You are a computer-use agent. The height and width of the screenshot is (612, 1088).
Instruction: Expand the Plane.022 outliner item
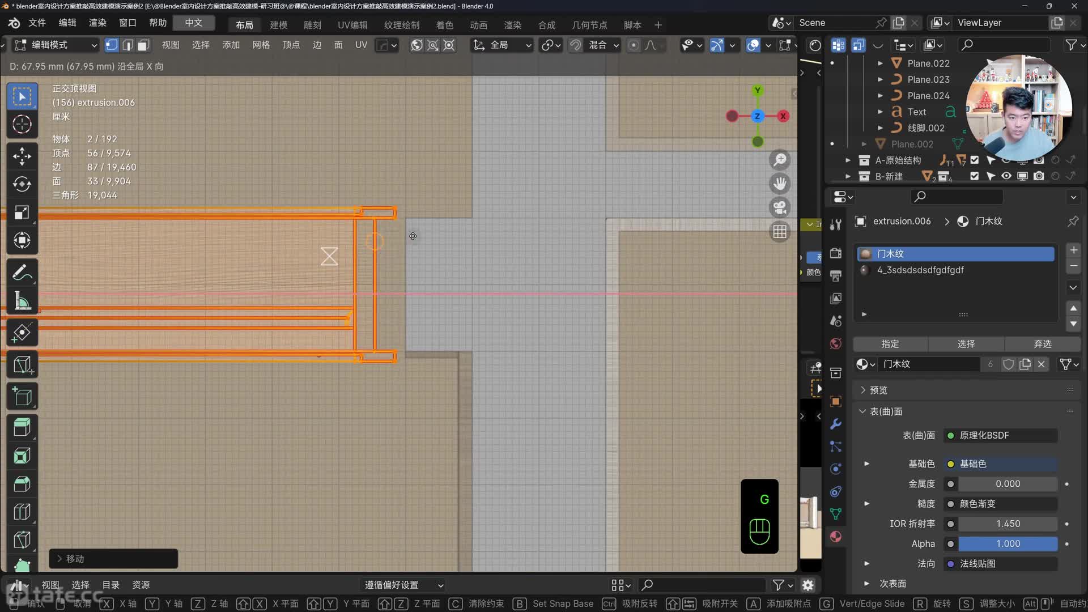click(x=879, y=63)
